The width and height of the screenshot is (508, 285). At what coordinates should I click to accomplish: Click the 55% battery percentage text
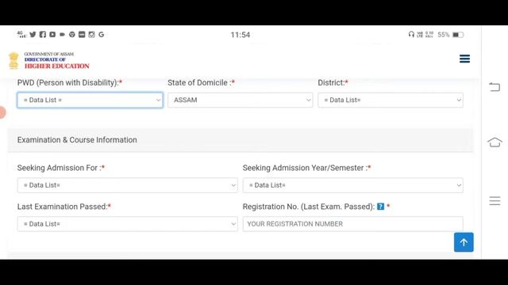coord(443,35)
